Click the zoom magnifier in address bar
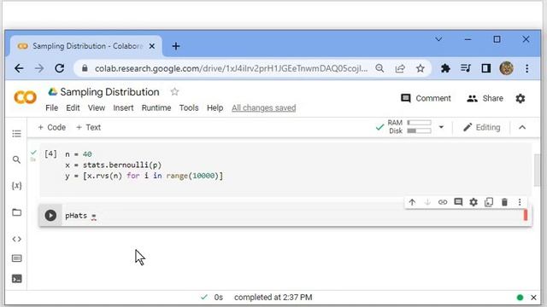The height and width of the screenshot is (307, 547). pyautogui.click(x=379, y=68)
